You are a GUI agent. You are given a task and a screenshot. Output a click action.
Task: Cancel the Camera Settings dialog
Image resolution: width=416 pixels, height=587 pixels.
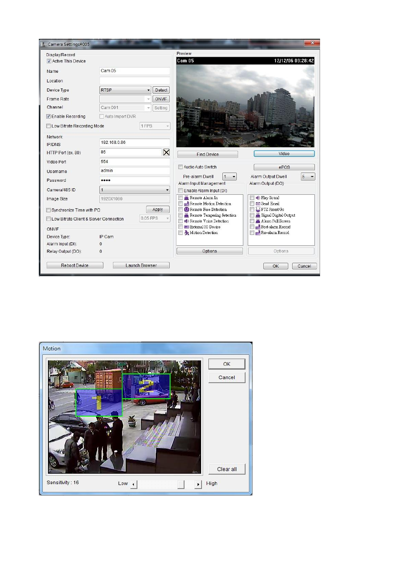point(304,266)
